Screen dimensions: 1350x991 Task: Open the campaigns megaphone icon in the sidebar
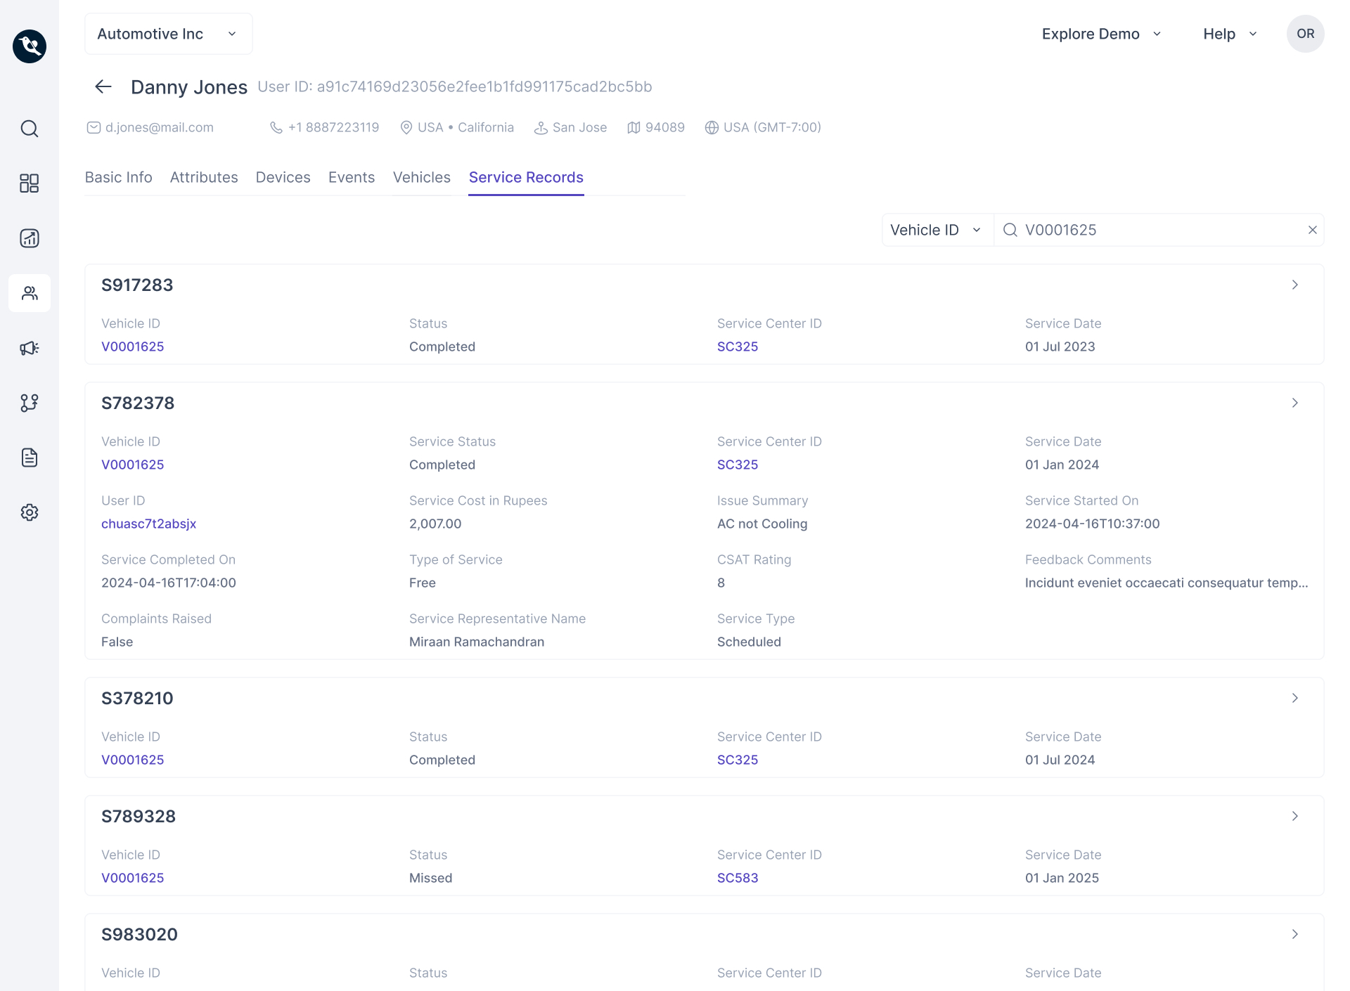click(30, 348)
